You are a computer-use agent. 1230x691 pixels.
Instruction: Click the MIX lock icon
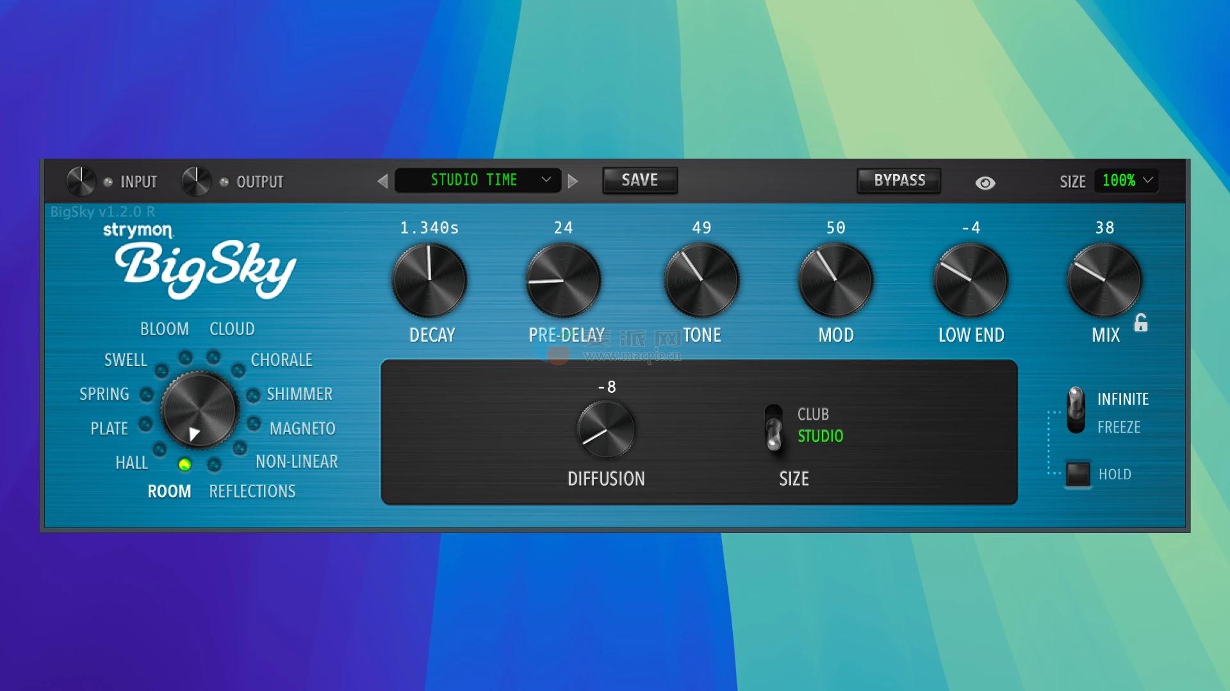tap(1141, 322)
